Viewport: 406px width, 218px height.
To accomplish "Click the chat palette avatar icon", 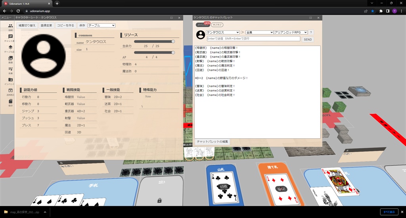I will pos(200,35).
